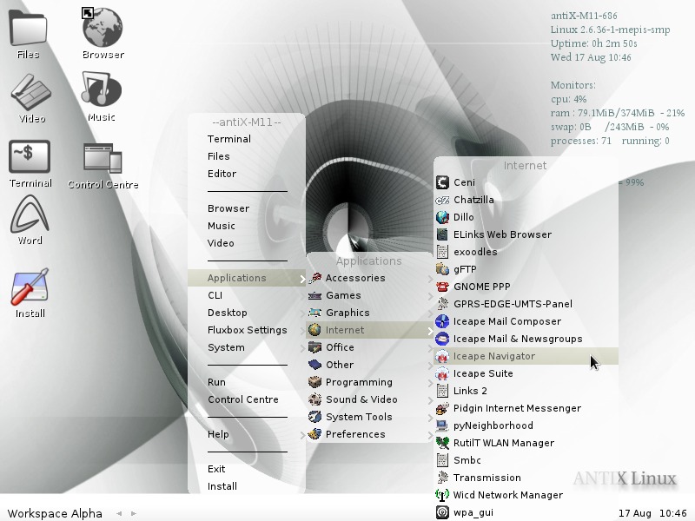Click the Iceape Mail & Newsgroups icon
The width and height of the screenshot is (695, 521).
click(442, 339)
